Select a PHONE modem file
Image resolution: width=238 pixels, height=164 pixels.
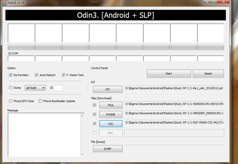[111, 114]
